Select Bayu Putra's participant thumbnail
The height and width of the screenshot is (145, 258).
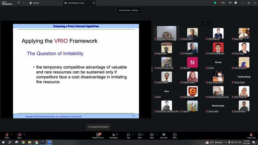pos(244,33)
